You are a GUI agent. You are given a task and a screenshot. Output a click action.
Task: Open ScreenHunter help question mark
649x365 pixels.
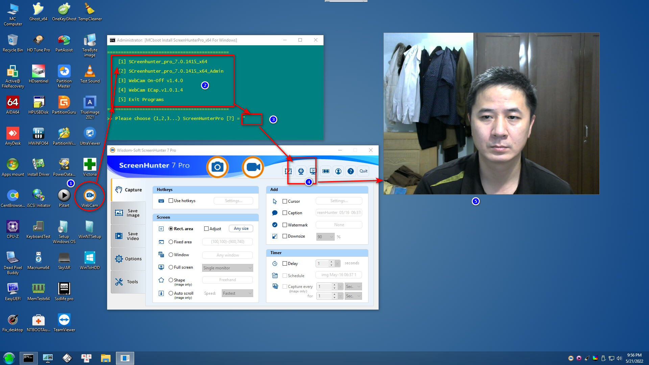[x=351, y=171]
